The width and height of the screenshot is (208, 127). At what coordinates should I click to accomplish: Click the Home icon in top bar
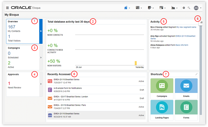(126, 8)
